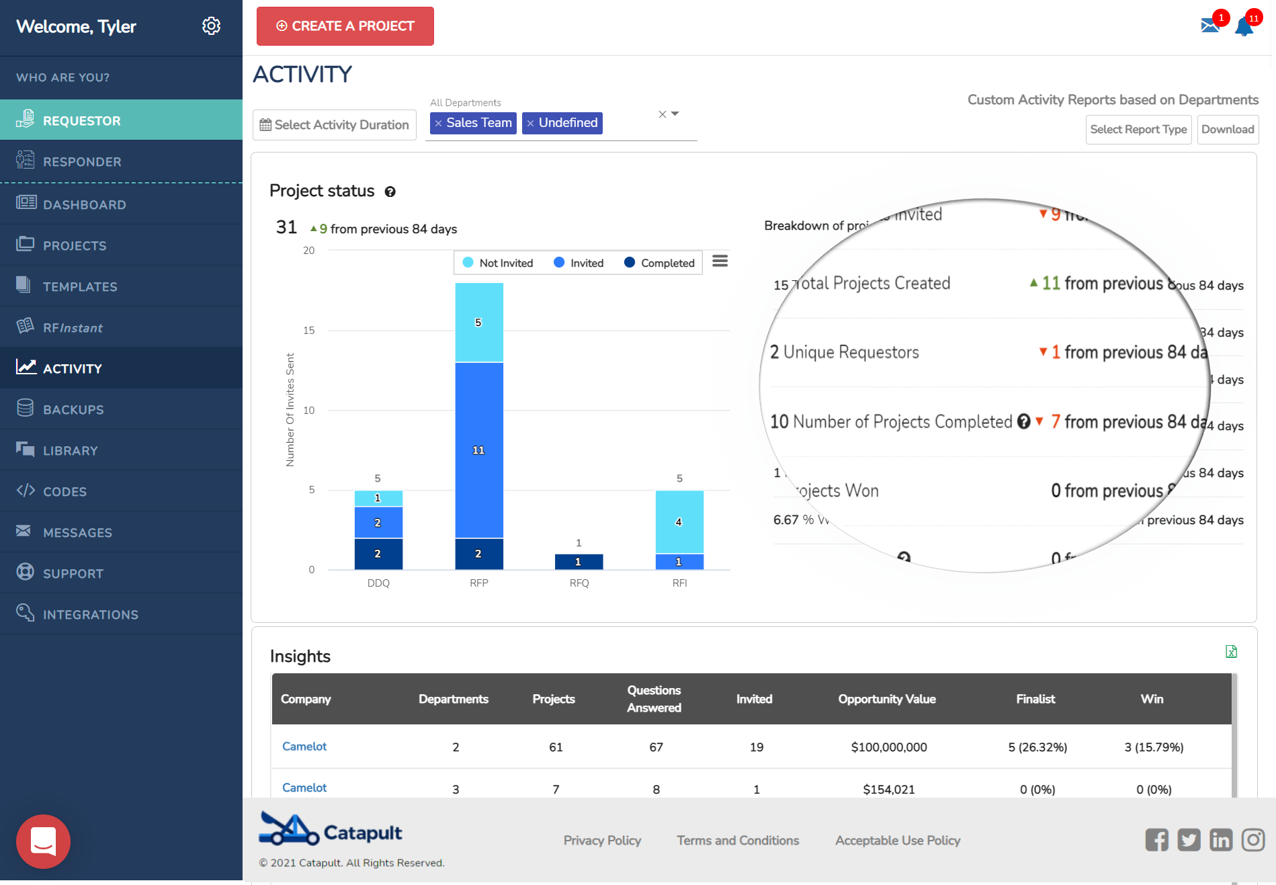This screenshot has width=1276, height=885.
Task: Visit Catapult's LinkedIn page
Action: pos(1221,839)
